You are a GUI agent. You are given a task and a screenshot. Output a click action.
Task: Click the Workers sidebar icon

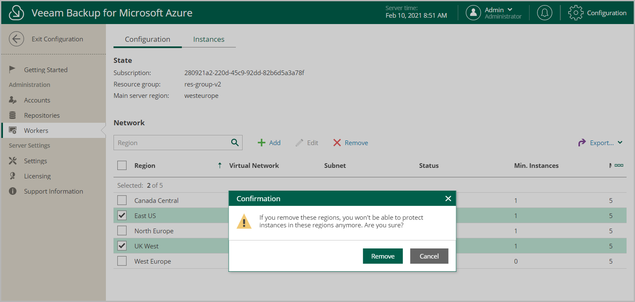[13, 130]
